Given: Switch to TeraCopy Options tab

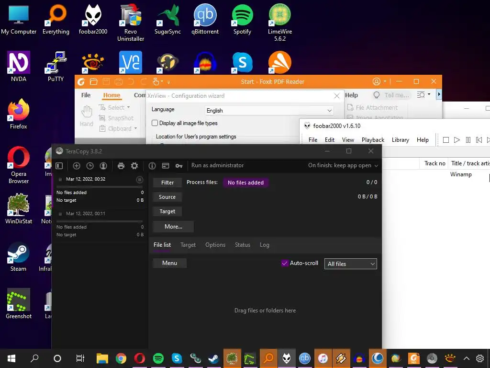Looking at the screenshot, I should point(215,245).
